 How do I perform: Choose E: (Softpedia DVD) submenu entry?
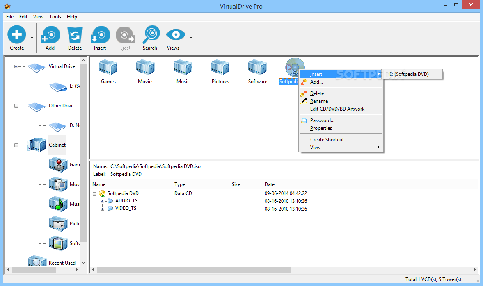[x=412, y=74]
